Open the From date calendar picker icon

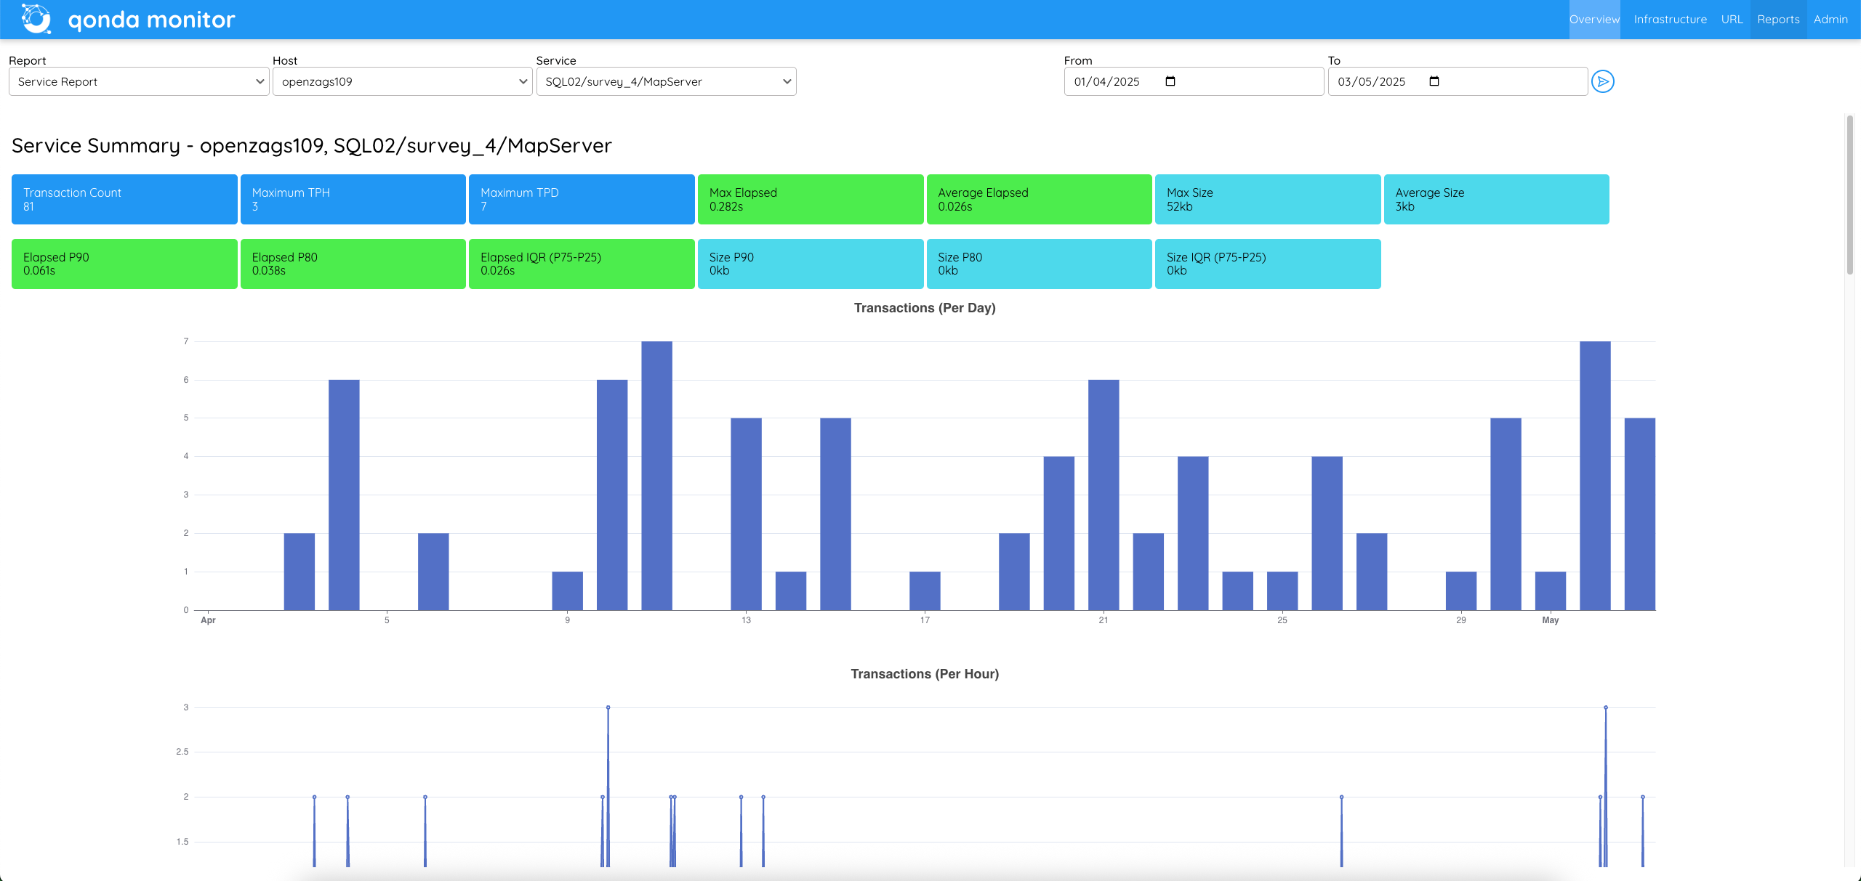(x=1169, y=81)
